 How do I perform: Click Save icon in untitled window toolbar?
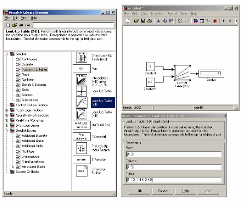coord(143,21)
